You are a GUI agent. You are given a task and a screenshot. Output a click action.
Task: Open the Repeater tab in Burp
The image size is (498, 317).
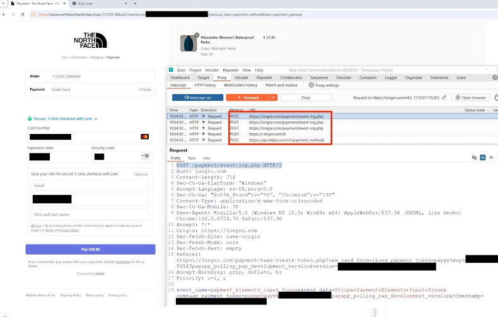point(264,77)
